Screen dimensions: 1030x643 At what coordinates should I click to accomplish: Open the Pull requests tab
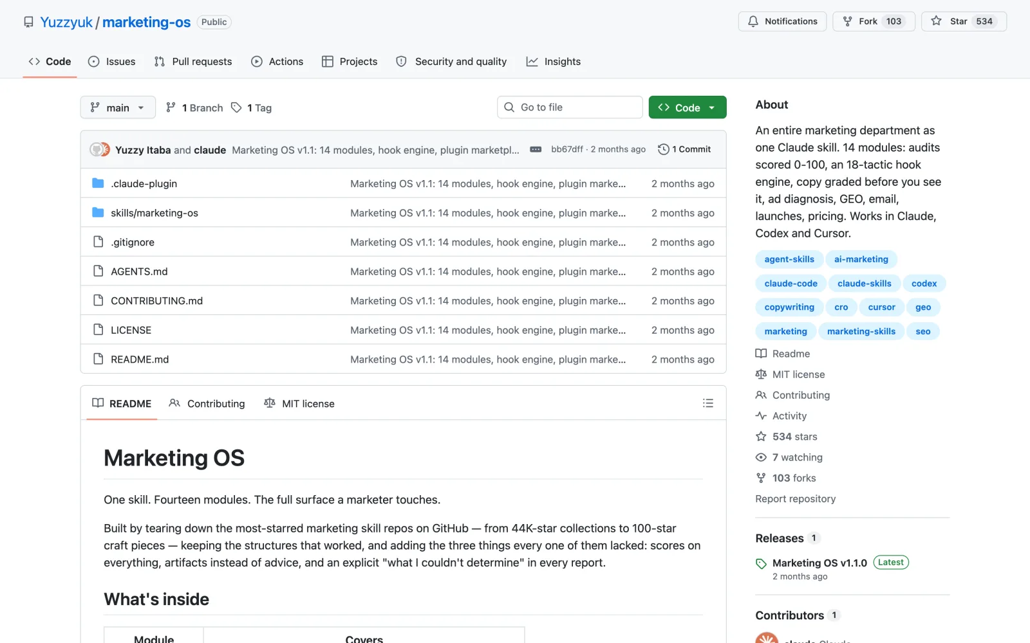click(193, 62)
